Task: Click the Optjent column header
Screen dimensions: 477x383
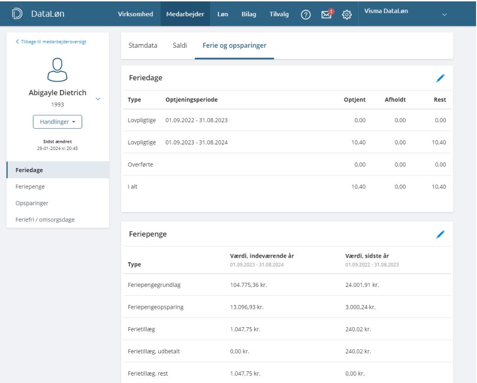Action: [x=355, y=99]
